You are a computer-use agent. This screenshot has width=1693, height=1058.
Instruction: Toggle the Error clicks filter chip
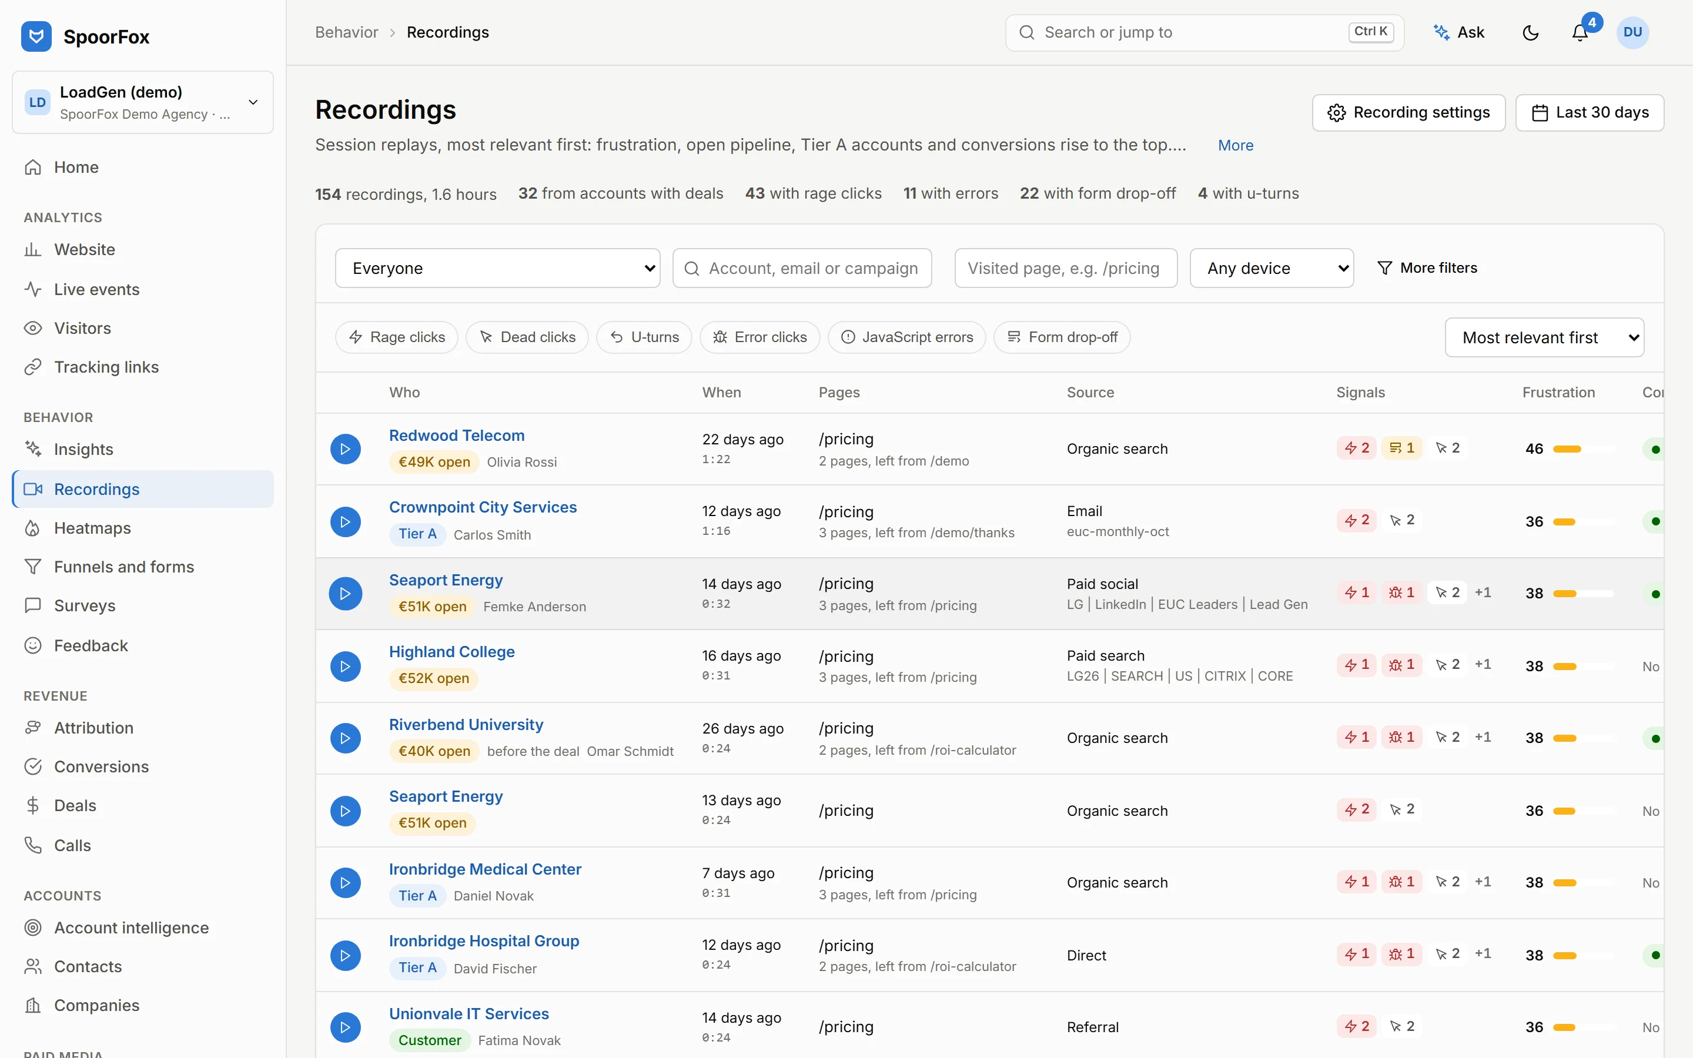pos(759,337)
